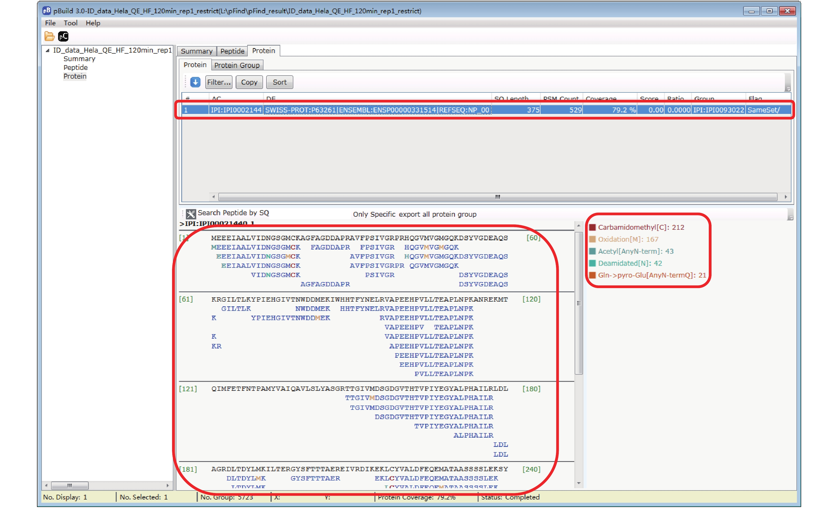838x508 pixels.
Task: Click the Acetyl[AnyN-term] color swatch
Action: tap(593, 251)
